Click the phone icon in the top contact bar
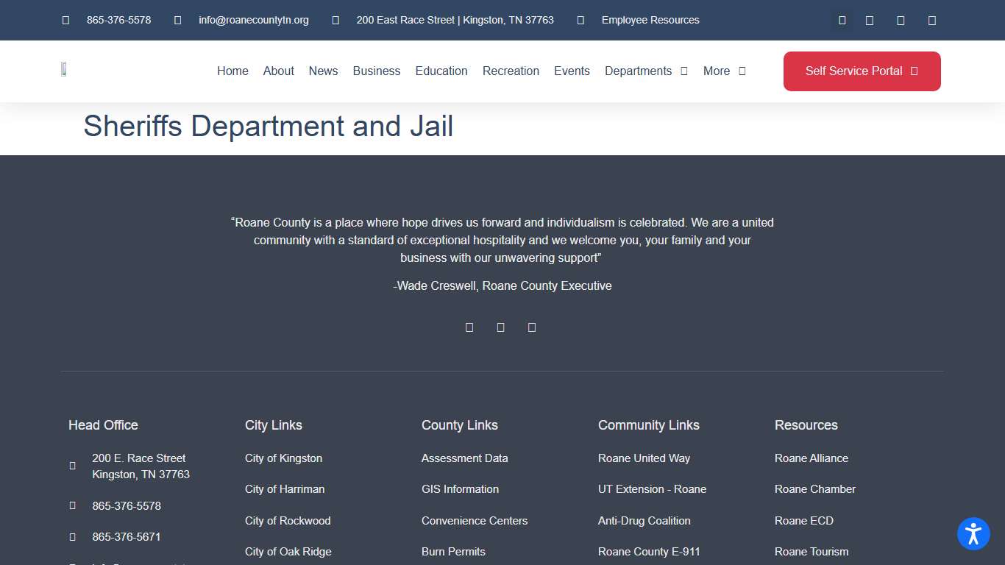This screenshot has height=565, width=1005. pos(65,20)
